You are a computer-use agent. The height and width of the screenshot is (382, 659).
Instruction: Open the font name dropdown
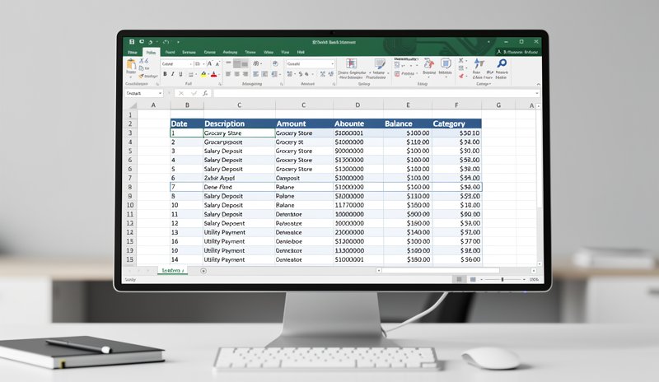pyautogui.click(x=191, y=64)
